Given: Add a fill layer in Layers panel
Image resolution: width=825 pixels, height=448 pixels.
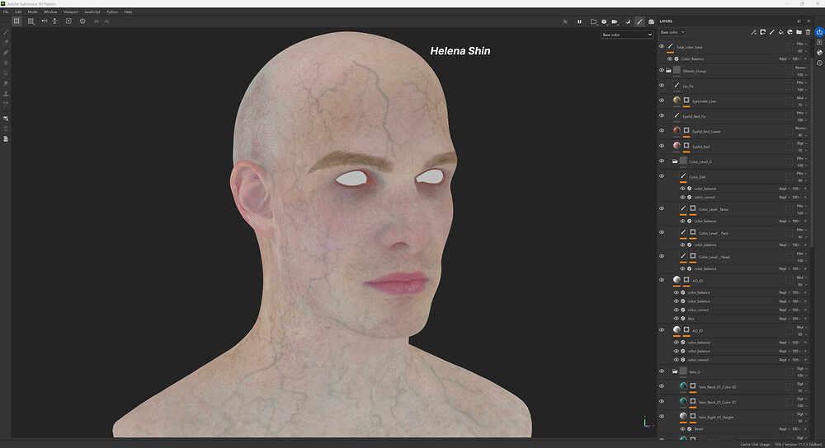Looking at the screenshot, I should pos(780,33).
